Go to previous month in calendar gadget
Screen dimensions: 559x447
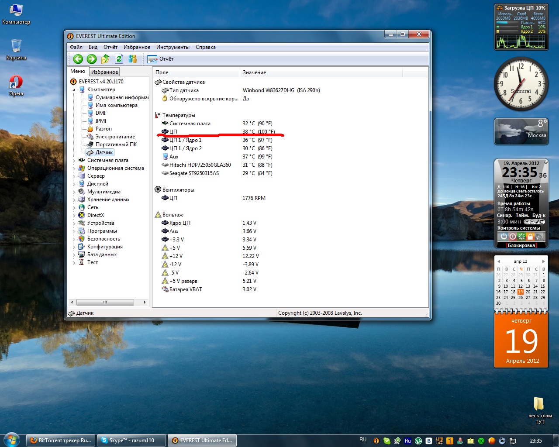point(499,261)
